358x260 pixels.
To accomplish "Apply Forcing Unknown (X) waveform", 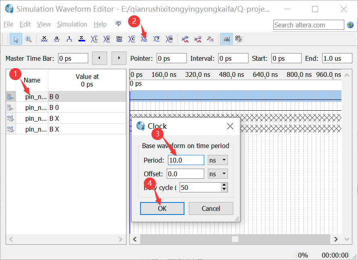I will point(44,39).
